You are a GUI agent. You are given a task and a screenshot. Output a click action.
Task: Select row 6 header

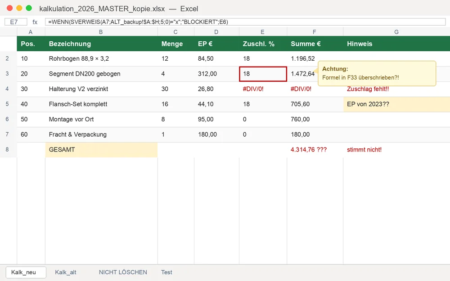tap(8, 119)
